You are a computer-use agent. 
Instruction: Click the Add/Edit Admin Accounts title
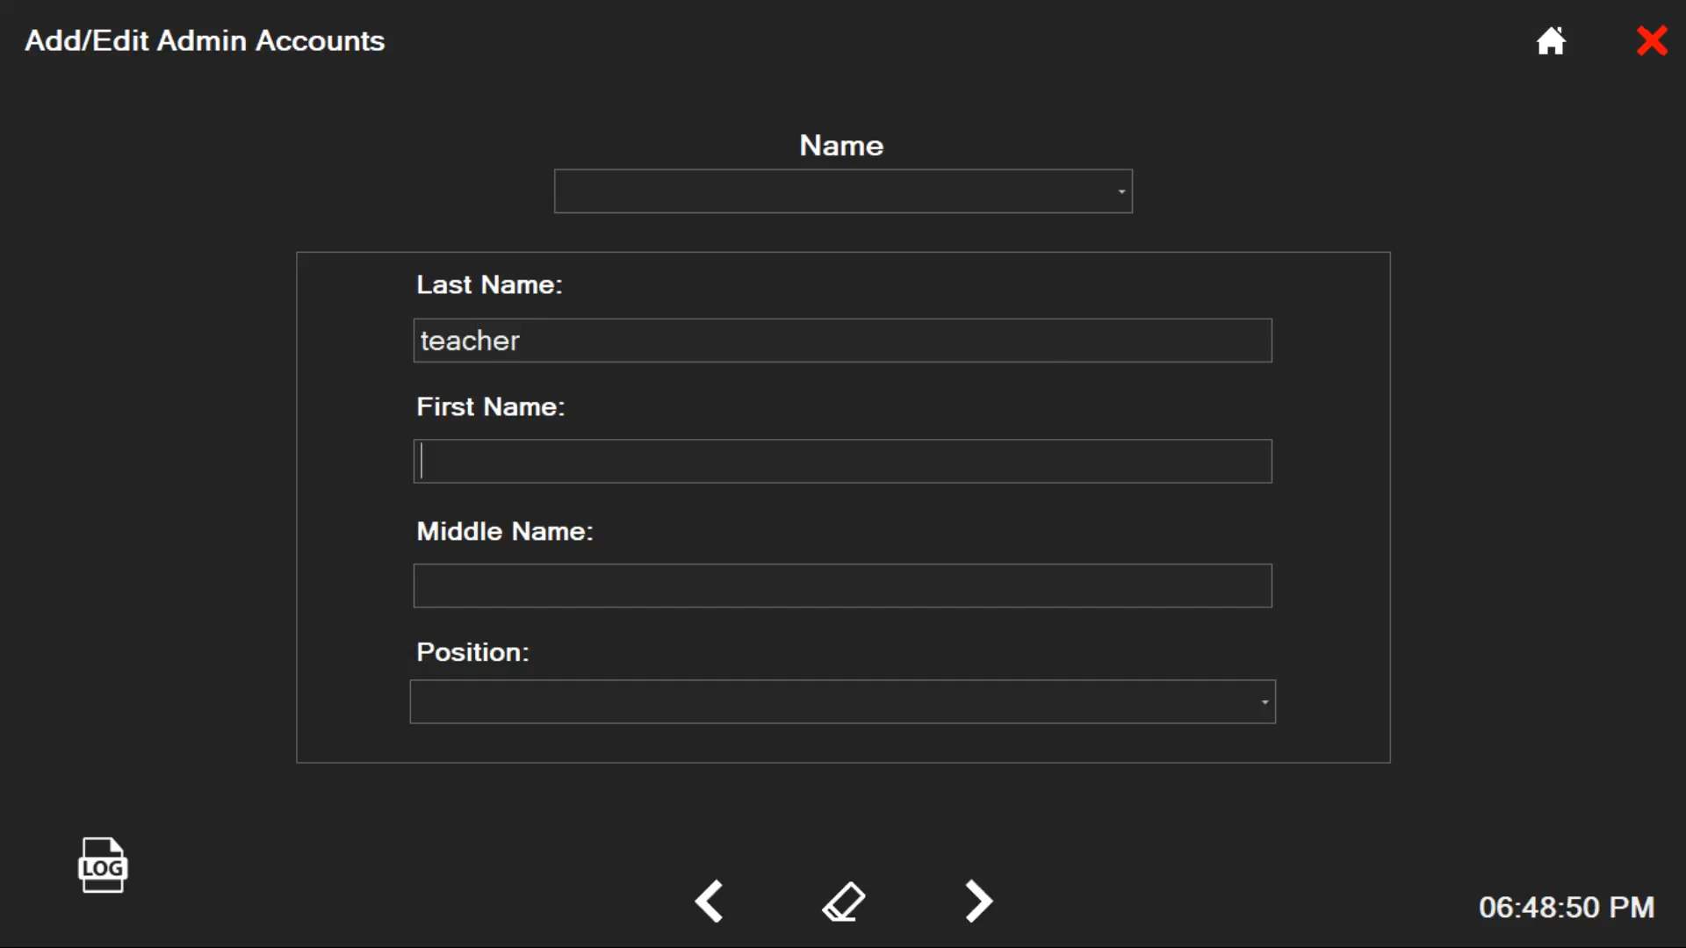(x=205, y=41)
